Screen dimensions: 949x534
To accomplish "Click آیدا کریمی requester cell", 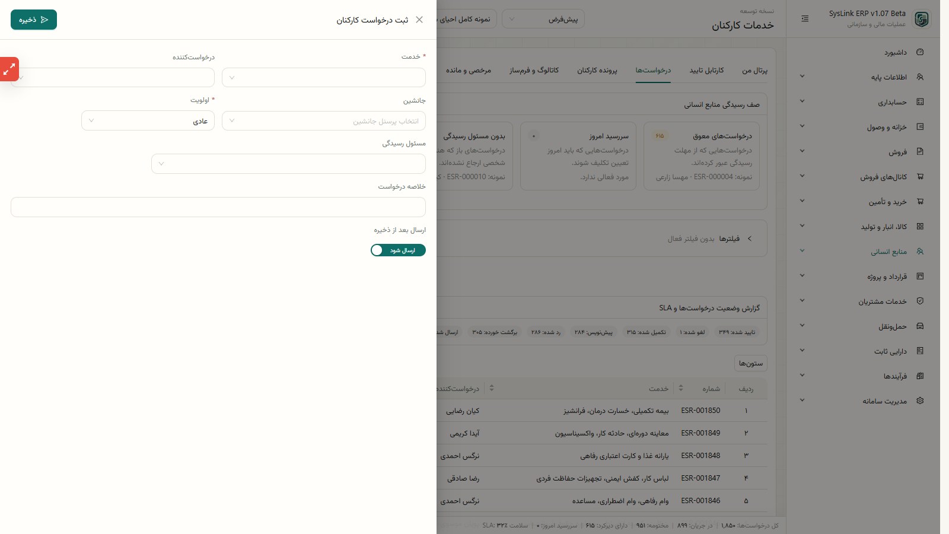I will pyautogui.click(x=464, y=433).
